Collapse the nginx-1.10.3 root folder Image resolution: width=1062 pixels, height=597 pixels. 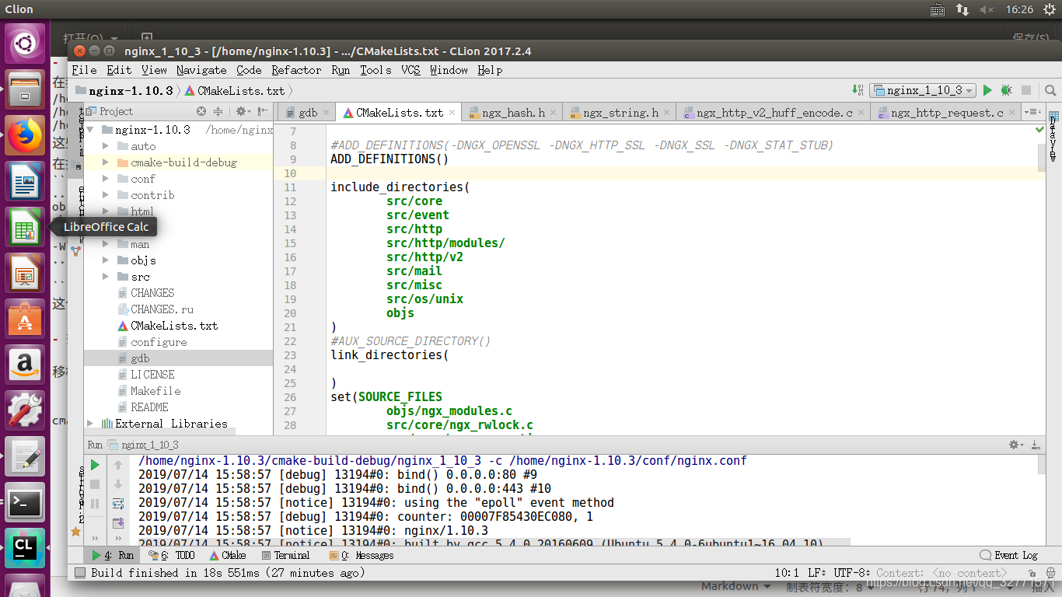pyautogui.click(x=90, y=130)
